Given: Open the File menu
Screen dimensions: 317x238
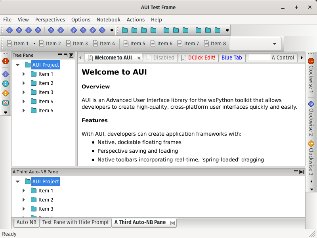Looking at the screenshot, I should click(x=7, y=19).
